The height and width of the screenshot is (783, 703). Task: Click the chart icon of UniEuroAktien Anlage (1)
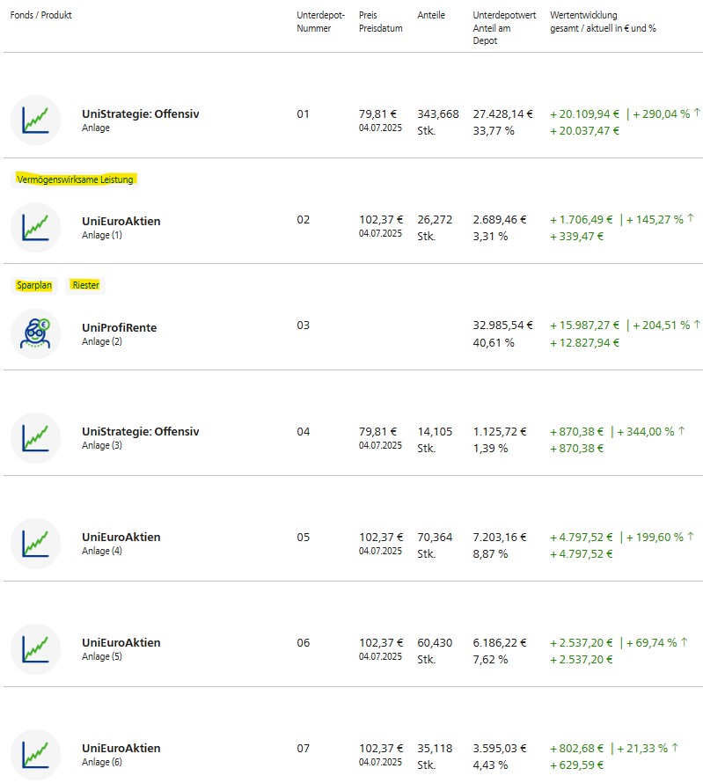click(x=35, y=227)
